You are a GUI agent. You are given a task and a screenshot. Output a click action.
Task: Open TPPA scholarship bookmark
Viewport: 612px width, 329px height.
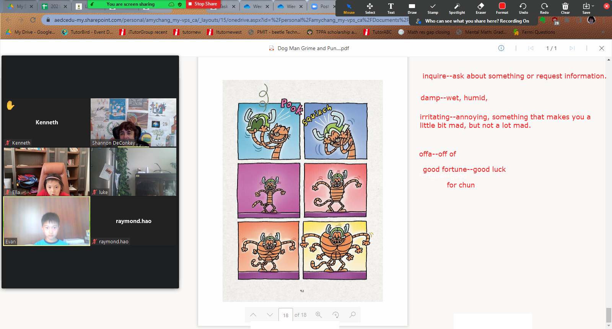(x=332, y=32)
